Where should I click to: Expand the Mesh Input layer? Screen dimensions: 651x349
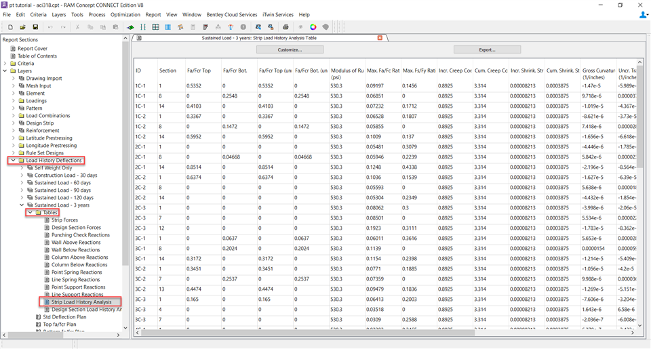pos(14,86)
